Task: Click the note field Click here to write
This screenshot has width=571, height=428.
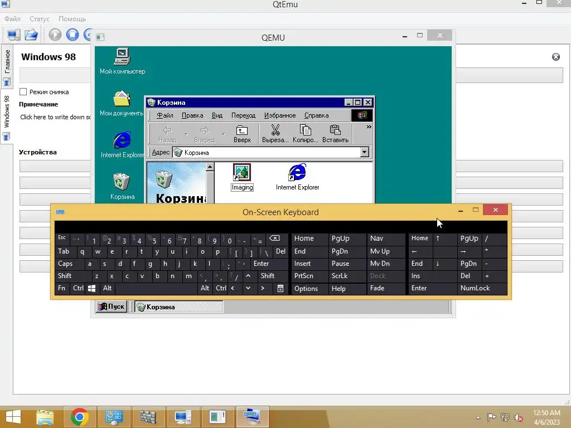Action: pyautogui.click(x=55, y=117)
